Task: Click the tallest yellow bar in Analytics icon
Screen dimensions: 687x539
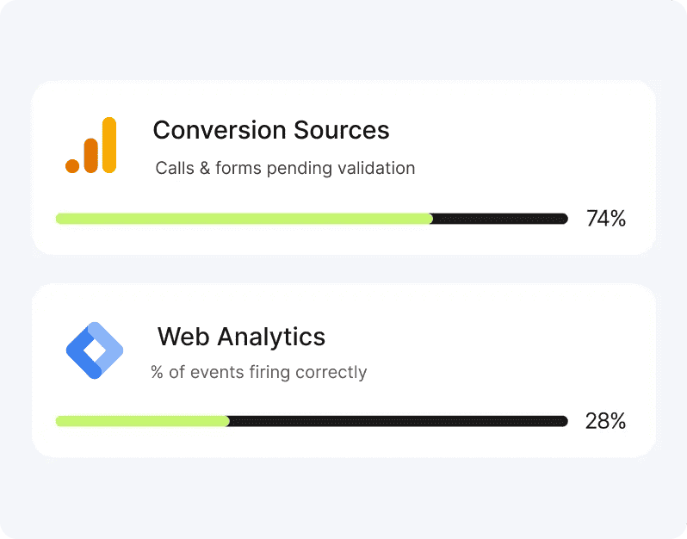Action: pyautogui.click(x=108, y=145)
